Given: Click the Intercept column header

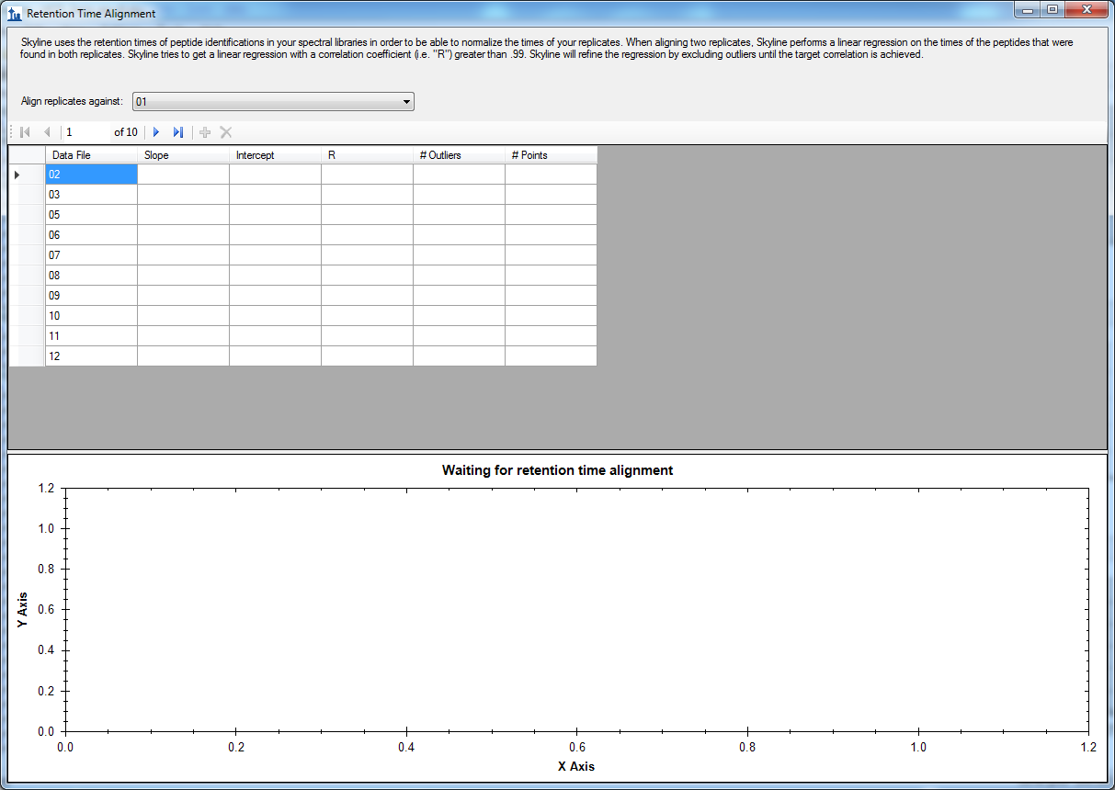Looking at the screenshot, I should point(275,155).
